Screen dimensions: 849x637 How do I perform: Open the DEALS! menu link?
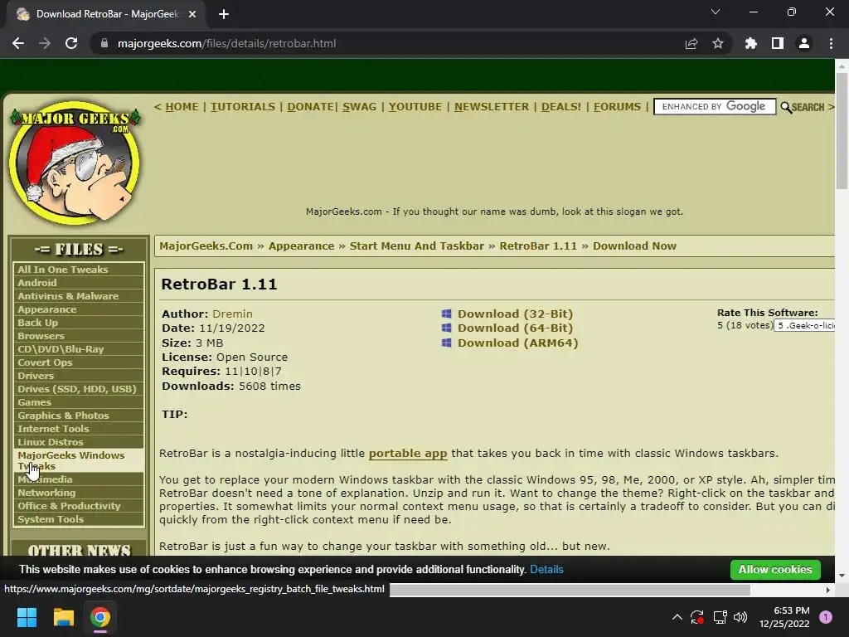pos(561,107)
